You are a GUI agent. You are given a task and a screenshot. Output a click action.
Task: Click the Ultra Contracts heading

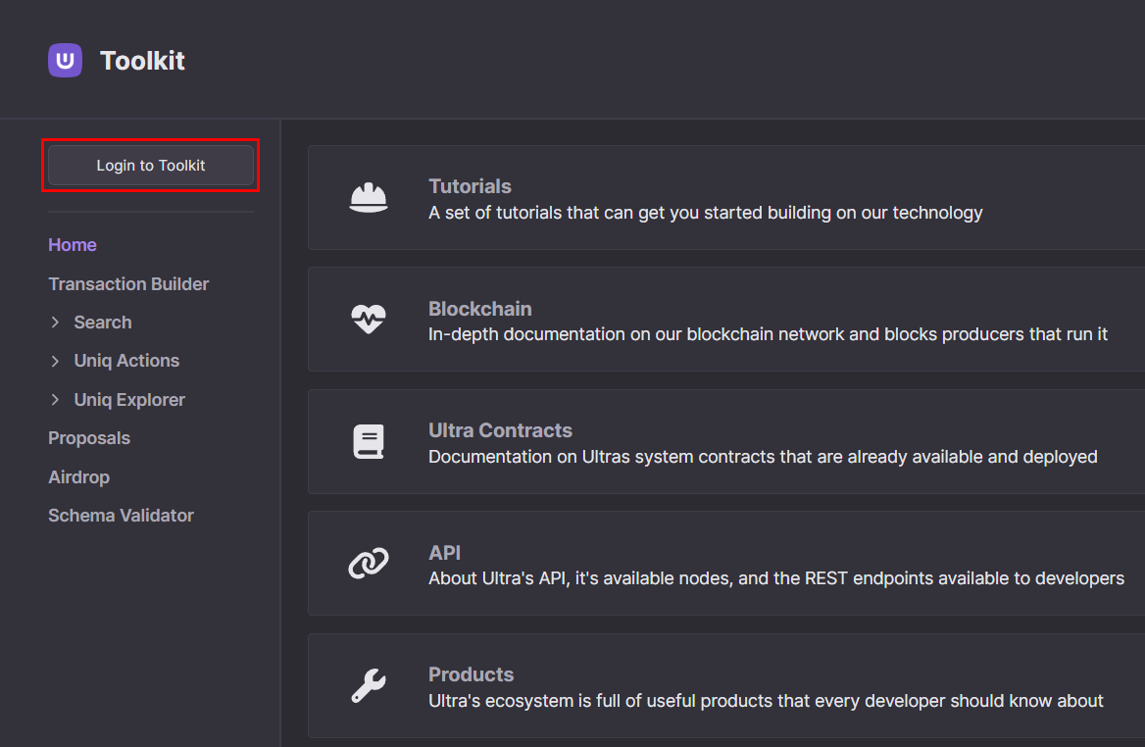coord(500,430)
